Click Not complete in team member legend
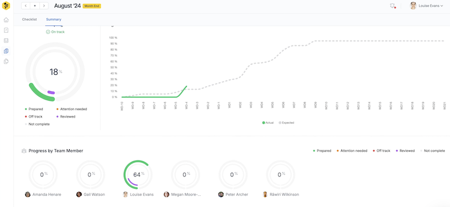450x207 pixels. tap(433, 151)
